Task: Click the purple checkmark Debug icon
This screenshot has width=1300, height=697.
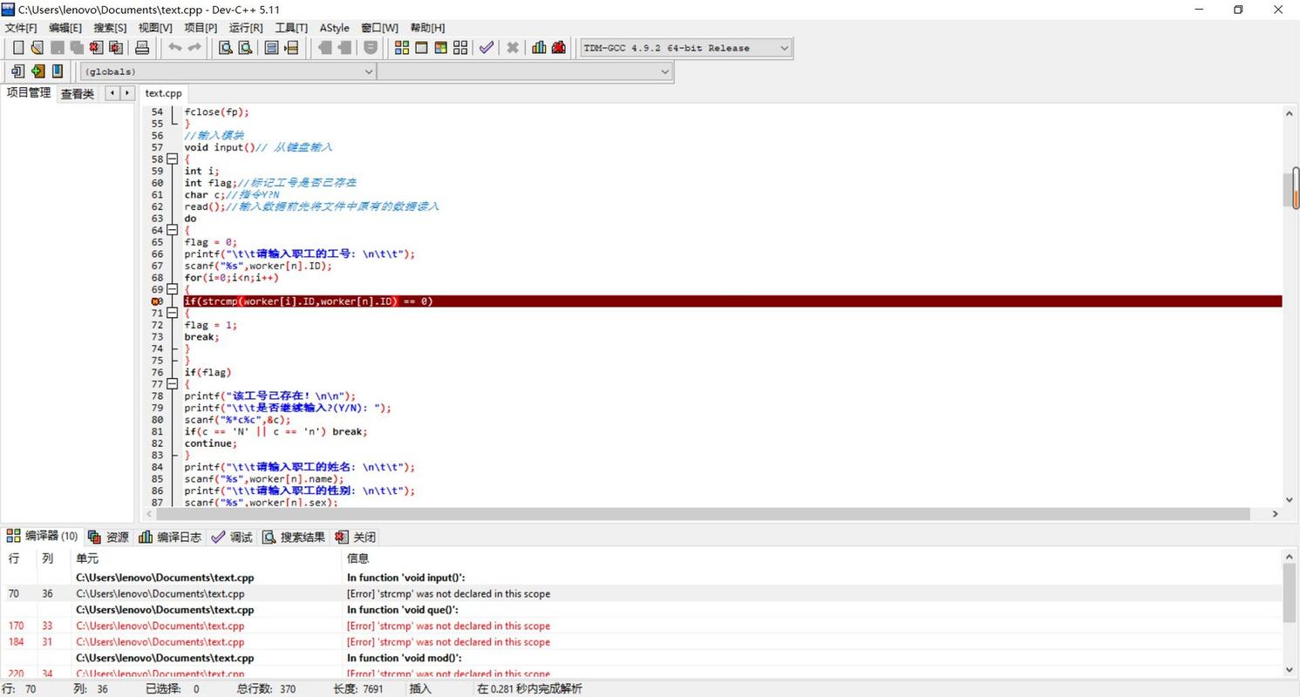Action: coord(487,48)
